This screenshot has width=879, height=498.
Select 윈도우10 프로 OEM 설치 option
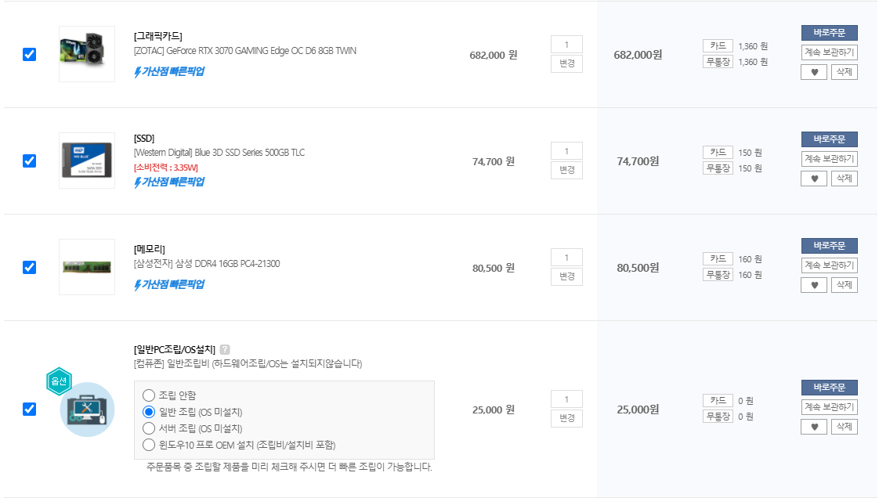pos(149,445)
